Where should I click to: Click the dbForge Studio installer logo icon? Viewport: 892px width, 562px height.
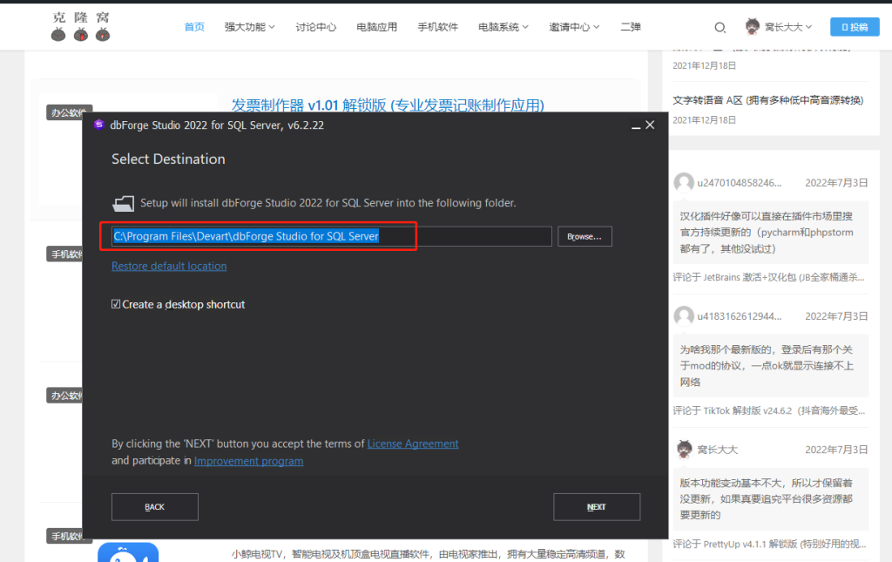coord(99,125)
